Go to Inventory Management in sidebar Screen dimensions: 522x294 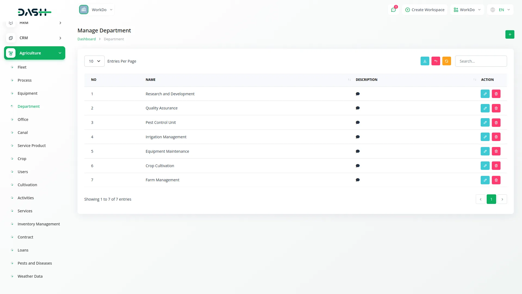tap(39, 224)
